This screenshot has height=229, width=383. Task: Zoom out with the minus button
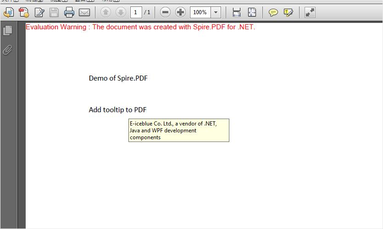166,12
